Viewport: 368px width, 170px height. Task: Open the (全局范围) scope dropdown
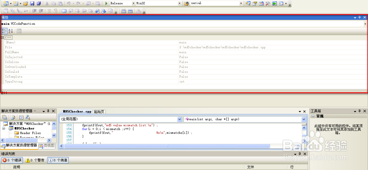coord(180,119)
